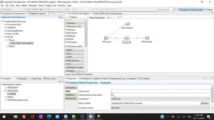Open the Transaction dropdown
The image size is (214, 120).
(160, 99)
